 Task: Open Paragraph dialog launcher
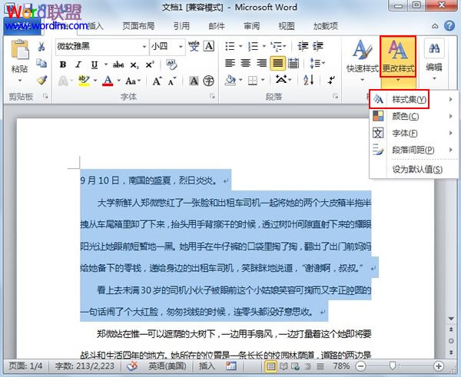tap(335, 96)
